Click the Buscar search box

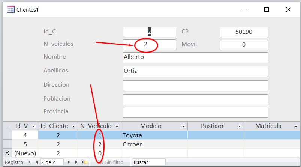149,162
